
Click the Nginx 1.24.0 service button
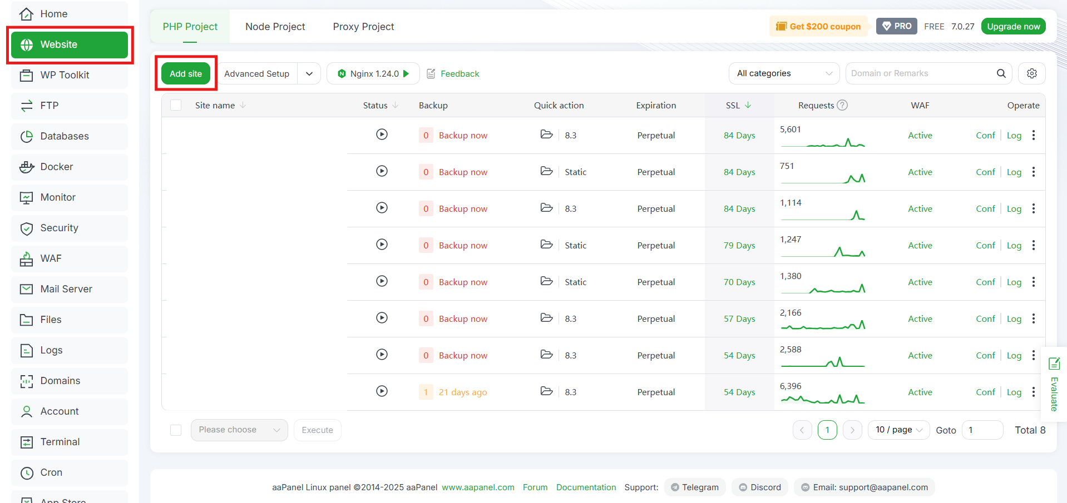pos(373,73)
